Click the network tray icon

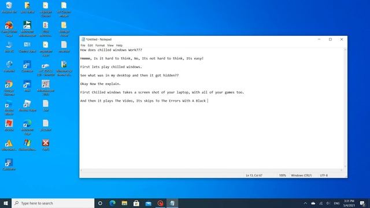point(321,203)
